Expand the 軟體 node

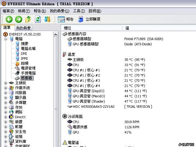tap(6, 127)
